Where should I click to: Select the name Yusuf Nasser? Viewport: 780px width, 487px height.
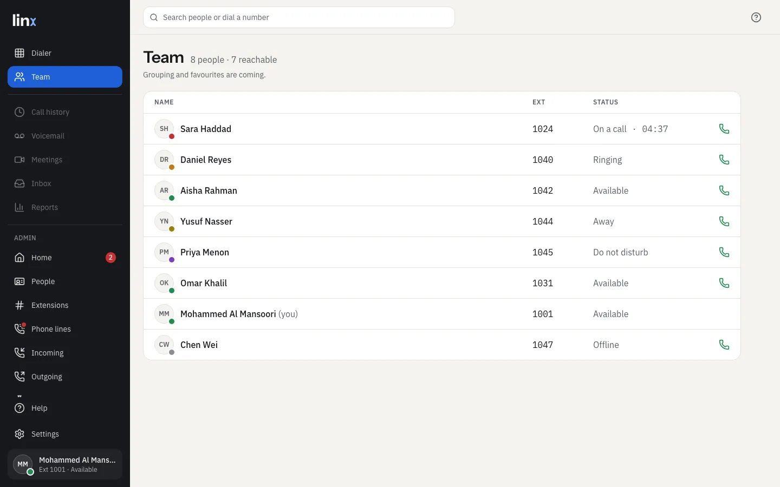[x=206, y=221]
